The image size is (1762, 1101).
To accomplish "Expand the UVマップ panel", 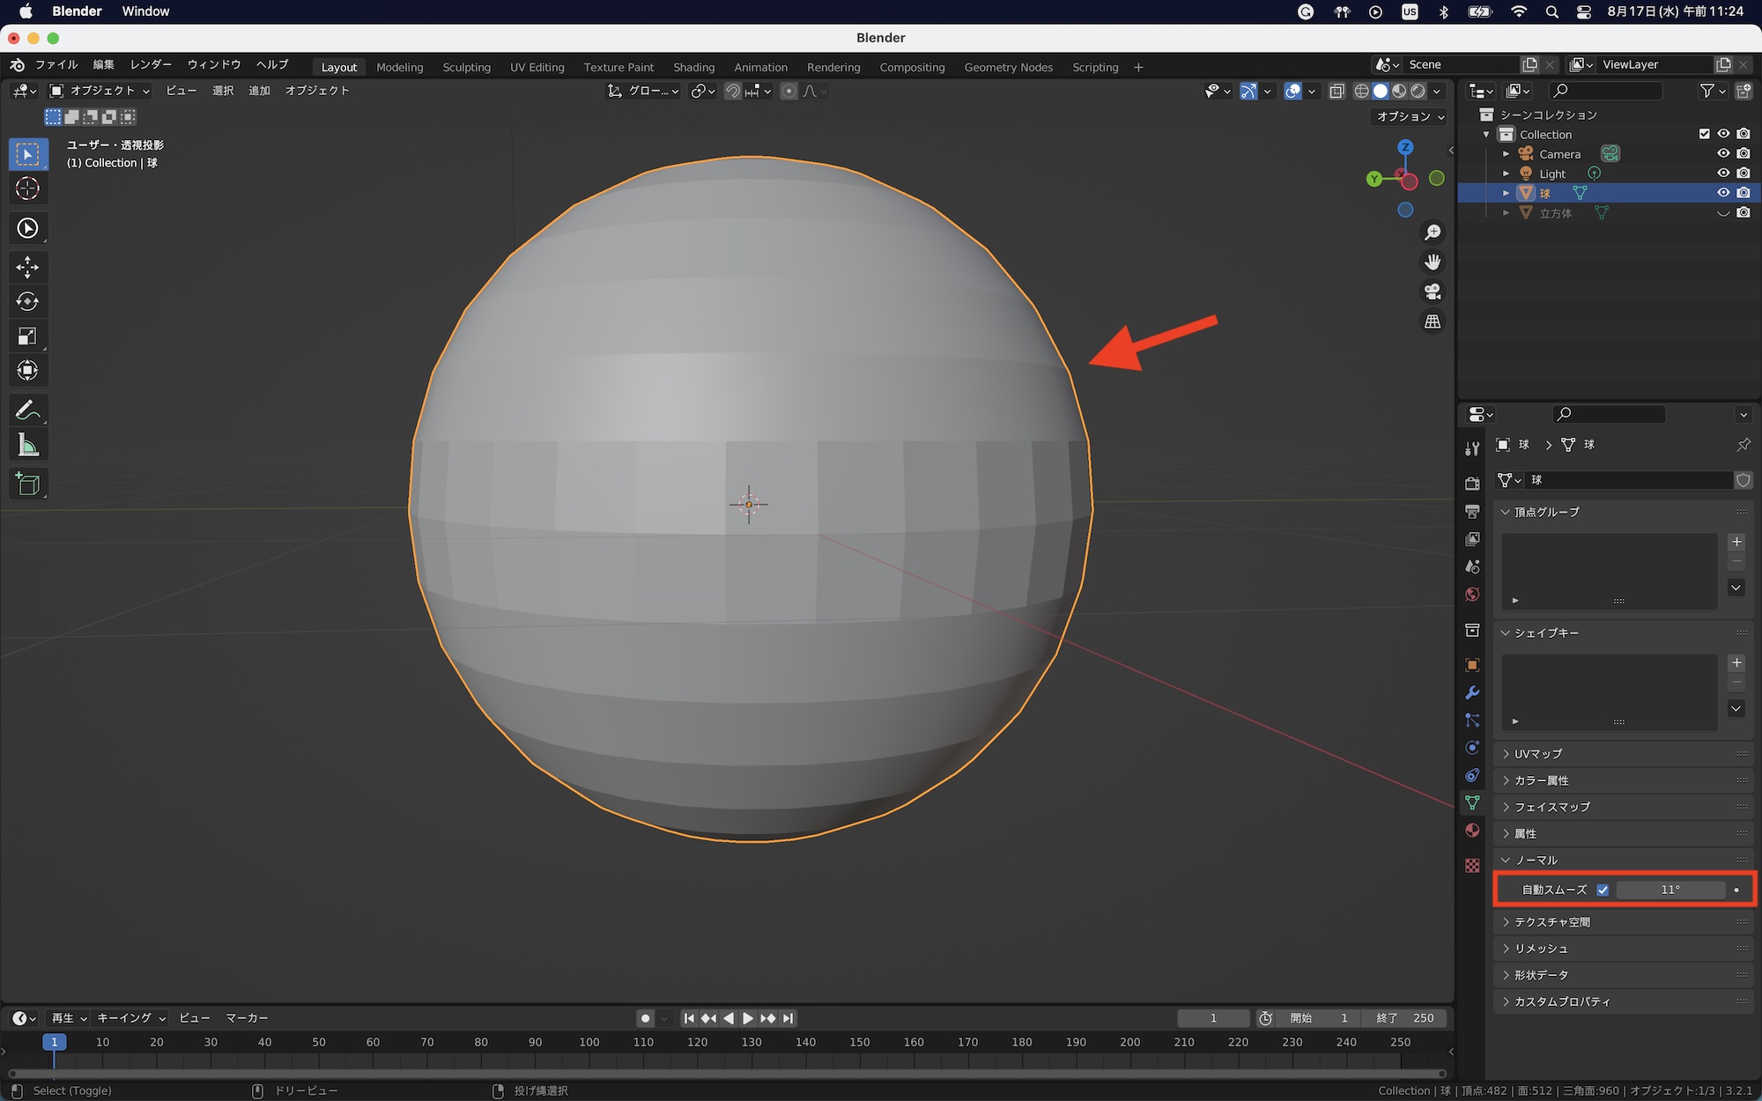I will [1538, 754].
